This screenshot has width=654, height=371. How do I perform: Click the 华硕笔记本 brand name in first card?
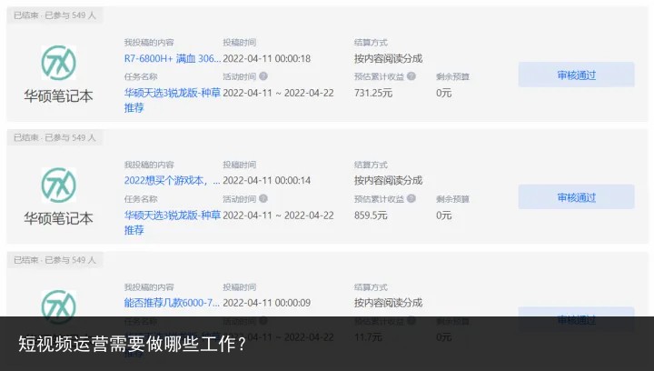click(x=58, y=96)
